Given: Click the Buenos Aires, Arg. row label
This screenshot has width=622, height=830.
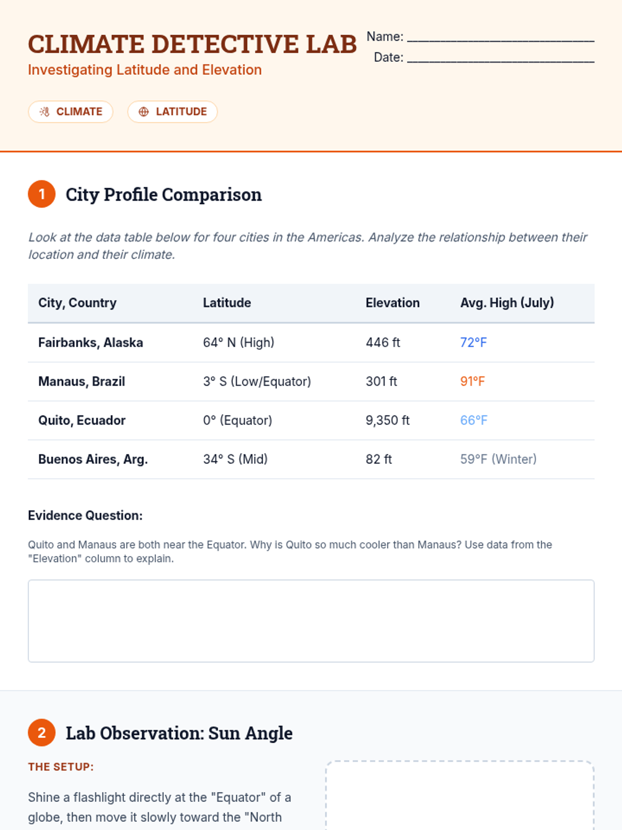Looking at the screenshot, I should click(93, 460).
